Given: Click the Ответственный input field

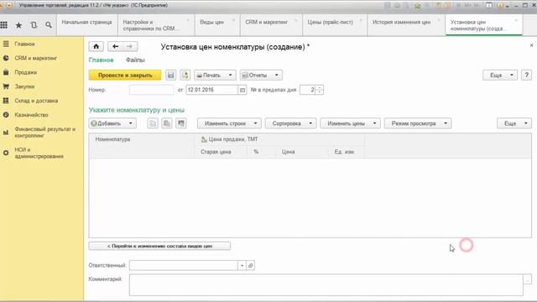Looking at the screenshot, I should pos(184,265).
